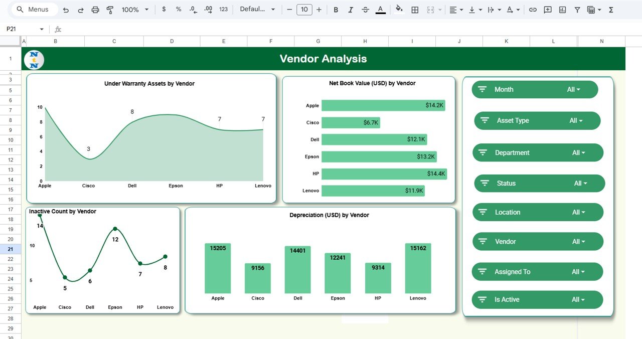Click the Functions sigma icon
This screenshot has height=339, width=642.
pos(611,10)
